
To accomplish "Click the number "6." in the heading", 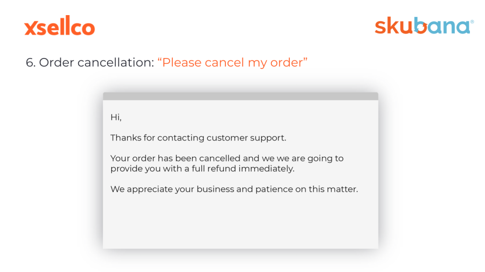I will [x=31, y=63].
